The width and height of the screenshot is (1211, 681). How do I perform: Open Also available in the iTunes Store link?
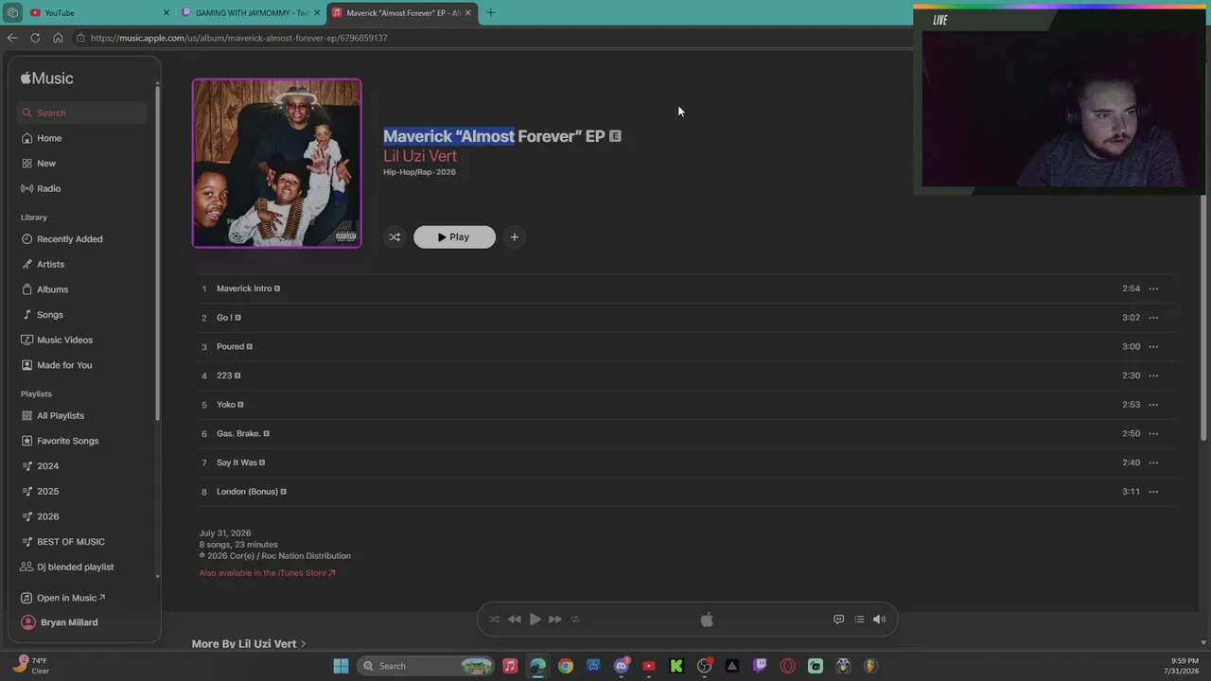(x=267, y=573)
